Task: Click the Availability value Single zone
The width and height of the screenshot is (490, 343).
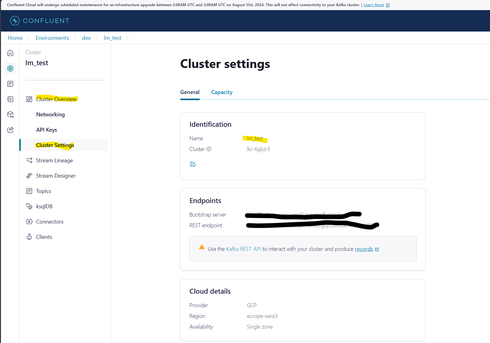Action: pos(260,327)
